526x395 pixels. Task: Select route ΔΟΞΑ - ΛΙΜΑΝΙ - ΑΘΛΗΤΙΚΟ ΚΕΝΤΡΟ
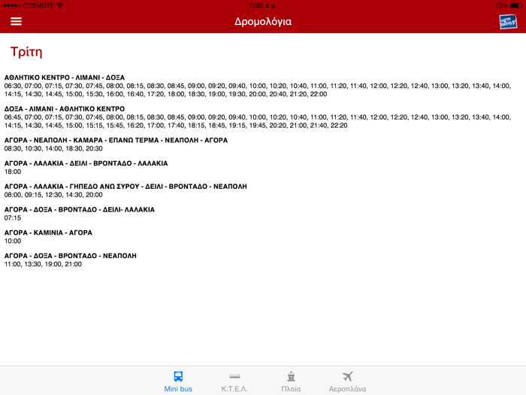(65, 109)
